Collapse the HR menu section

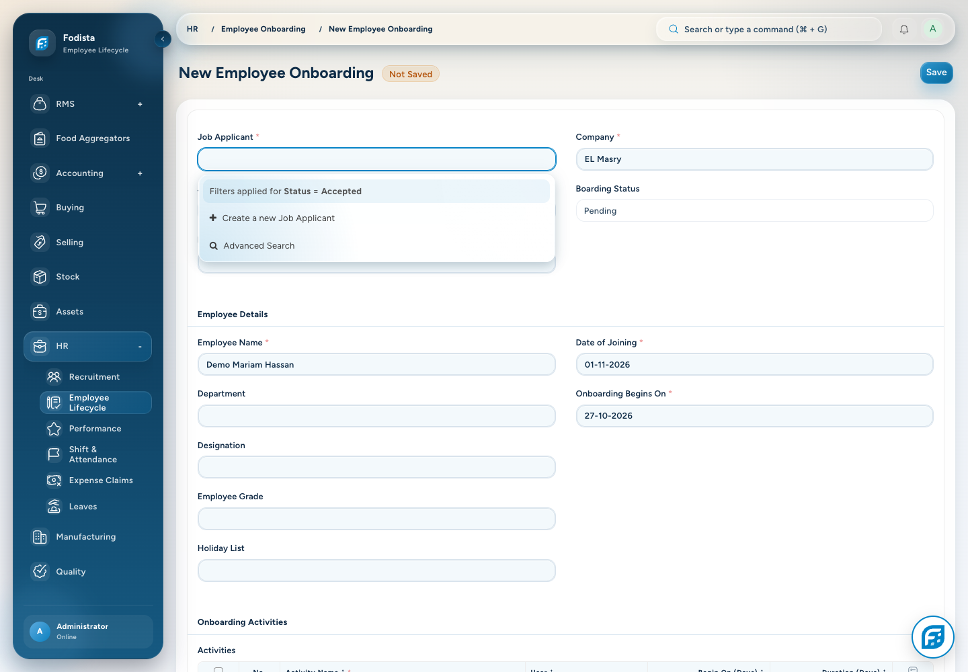tap(140, 347)
